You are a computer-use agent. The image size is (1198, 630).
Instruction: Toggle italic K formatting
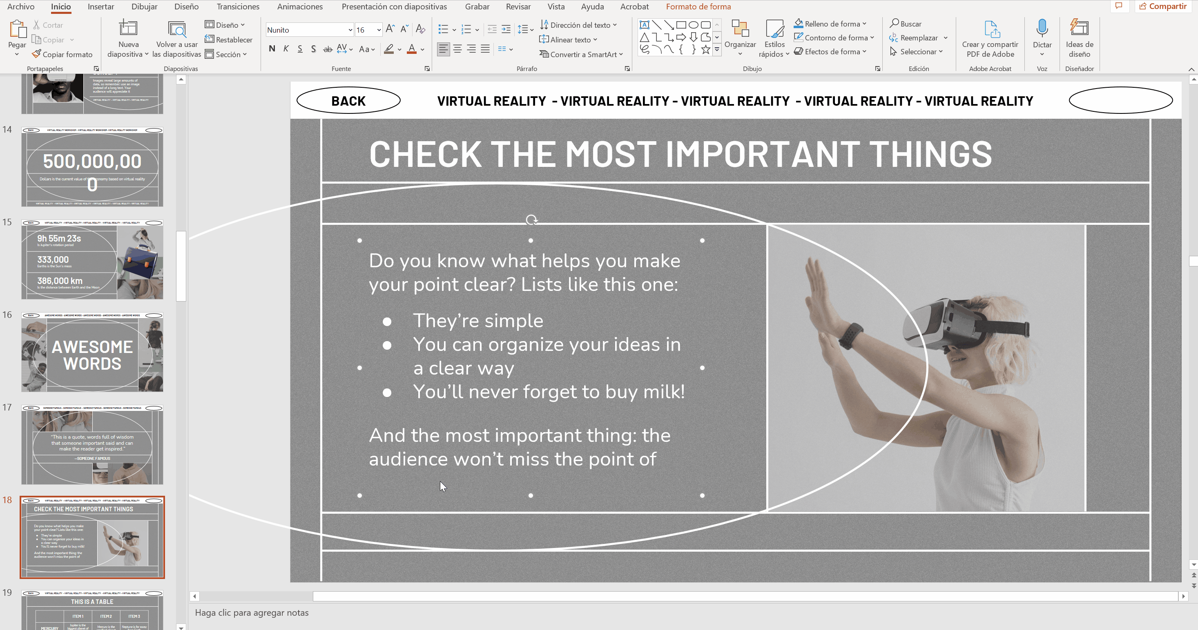286,49
